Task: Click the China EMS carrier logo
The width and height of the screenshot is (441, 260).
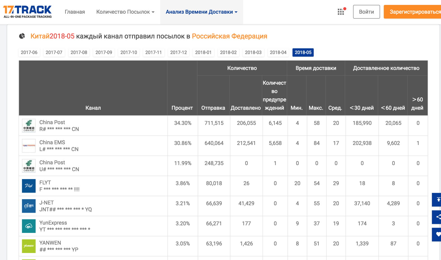Action: tap(29, 146)
